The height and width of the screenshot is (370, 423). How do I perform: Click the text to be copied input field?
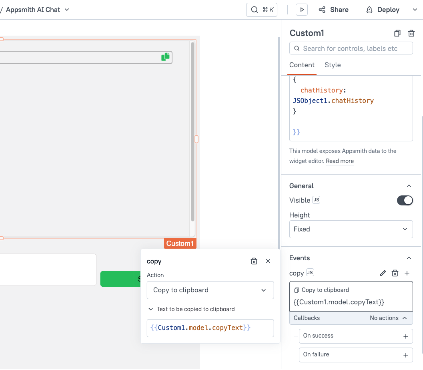(x=210, y=328)
